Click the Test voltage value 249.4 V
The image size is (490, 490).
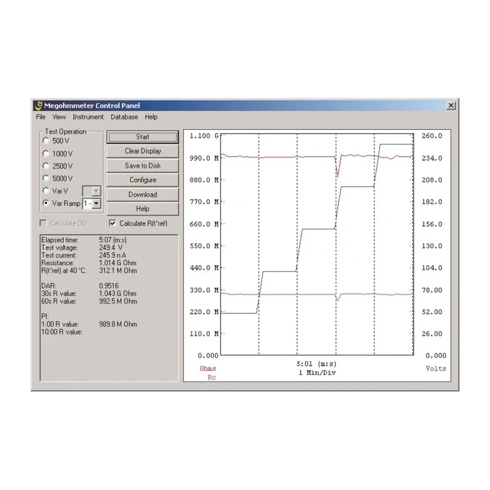coord(111,247)
